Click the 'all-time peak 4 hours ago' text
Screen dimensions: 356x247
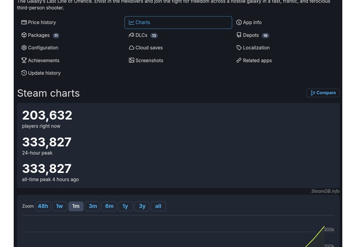50,179
